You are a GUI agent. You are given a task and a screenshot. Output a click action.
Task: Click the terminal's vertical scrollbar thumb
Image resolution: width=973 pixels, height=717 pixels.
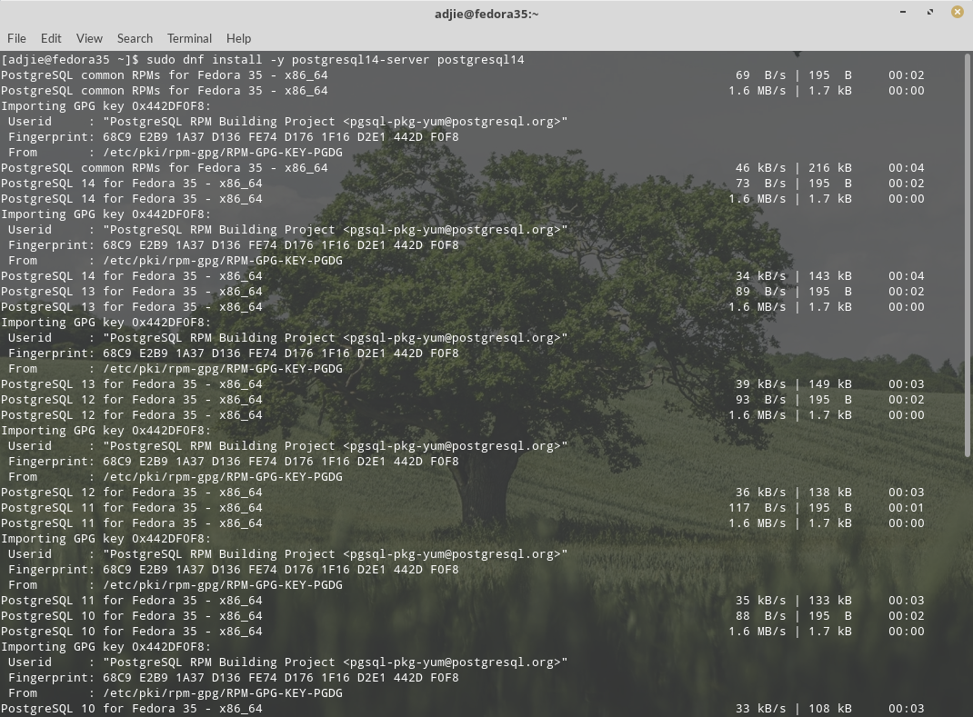[967, 255]
